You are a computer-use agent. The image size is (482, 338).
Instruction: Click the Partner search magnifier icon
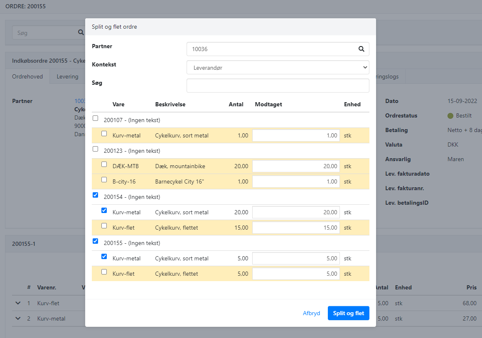pos(361,49)
